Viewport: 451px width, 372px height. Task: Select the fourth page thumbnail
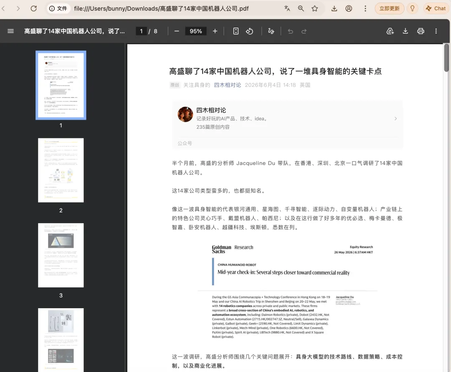tap(61, 340)
